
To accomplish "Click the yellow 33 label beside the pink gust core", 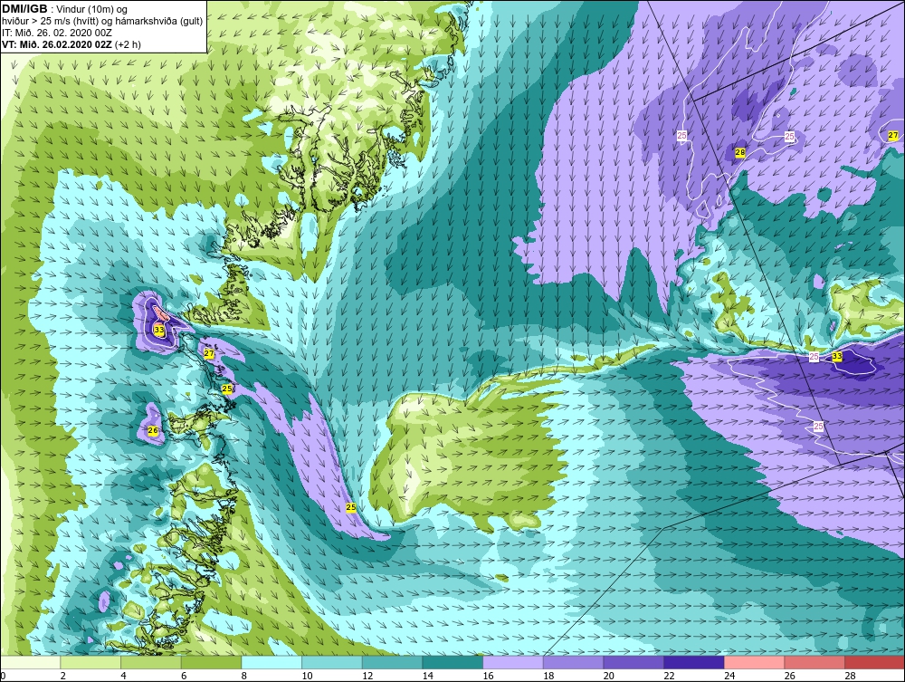I will [x=158, y=330].
